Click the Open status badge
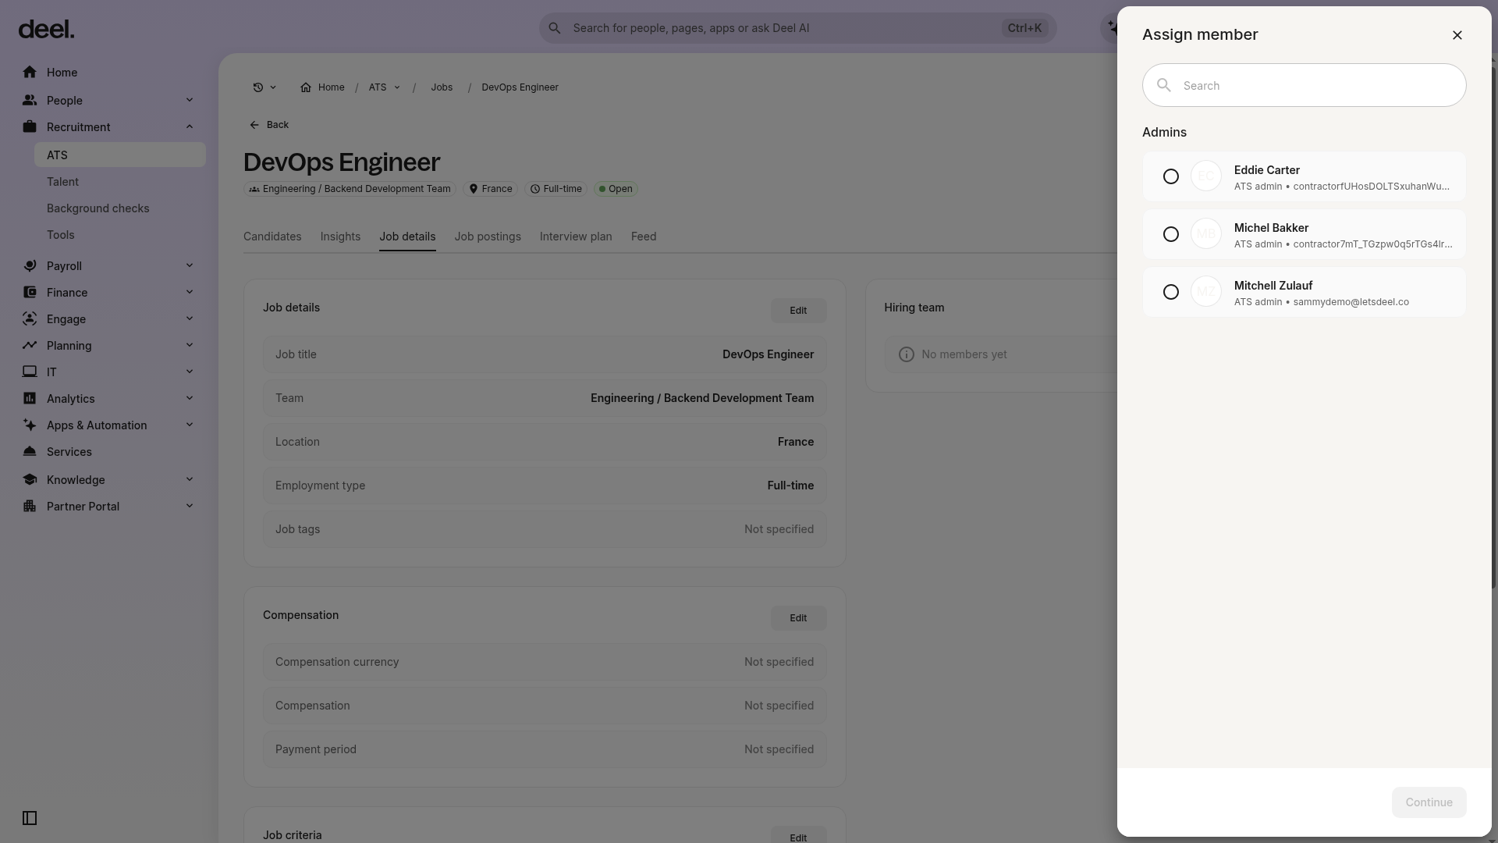 [616, 189]
